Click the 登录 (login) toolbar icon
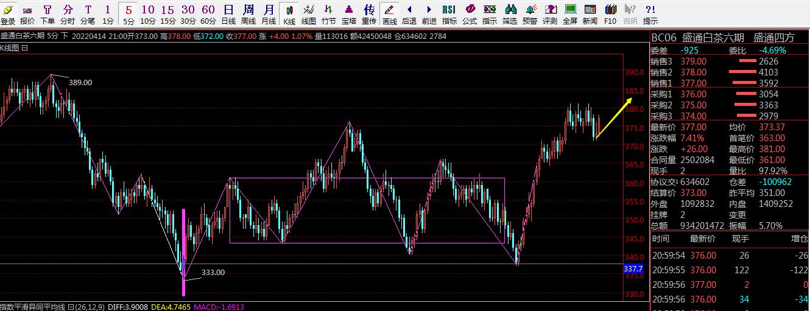The image size is (810, 311). click(x=8, y=14)
